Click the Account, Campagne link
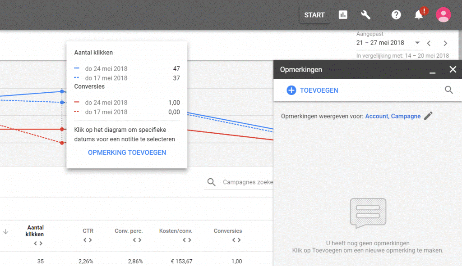Viewport: 462px width, 266px height. coord(393,116)
